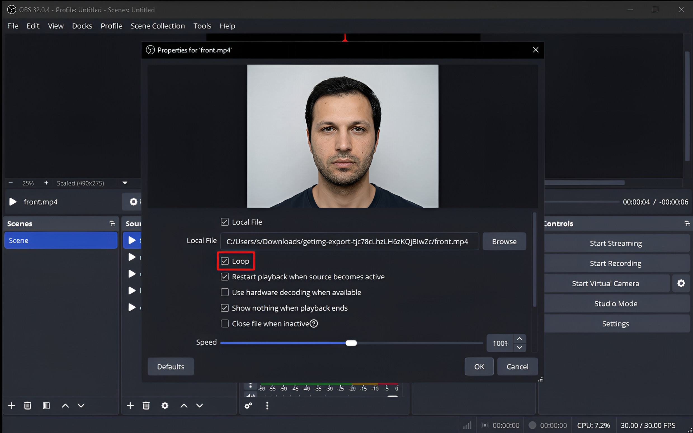Click the Speed slider handle
Screen dimensions: 693x433
pos(351,343)
